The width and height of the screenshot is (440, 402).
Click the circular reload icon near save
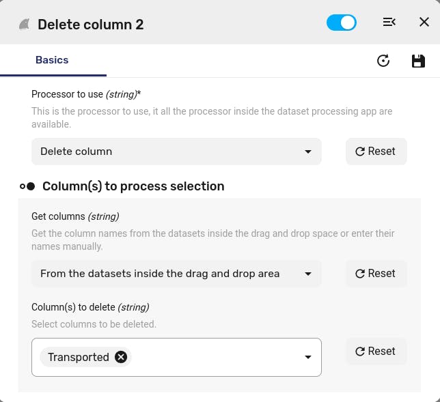point(383,61)
